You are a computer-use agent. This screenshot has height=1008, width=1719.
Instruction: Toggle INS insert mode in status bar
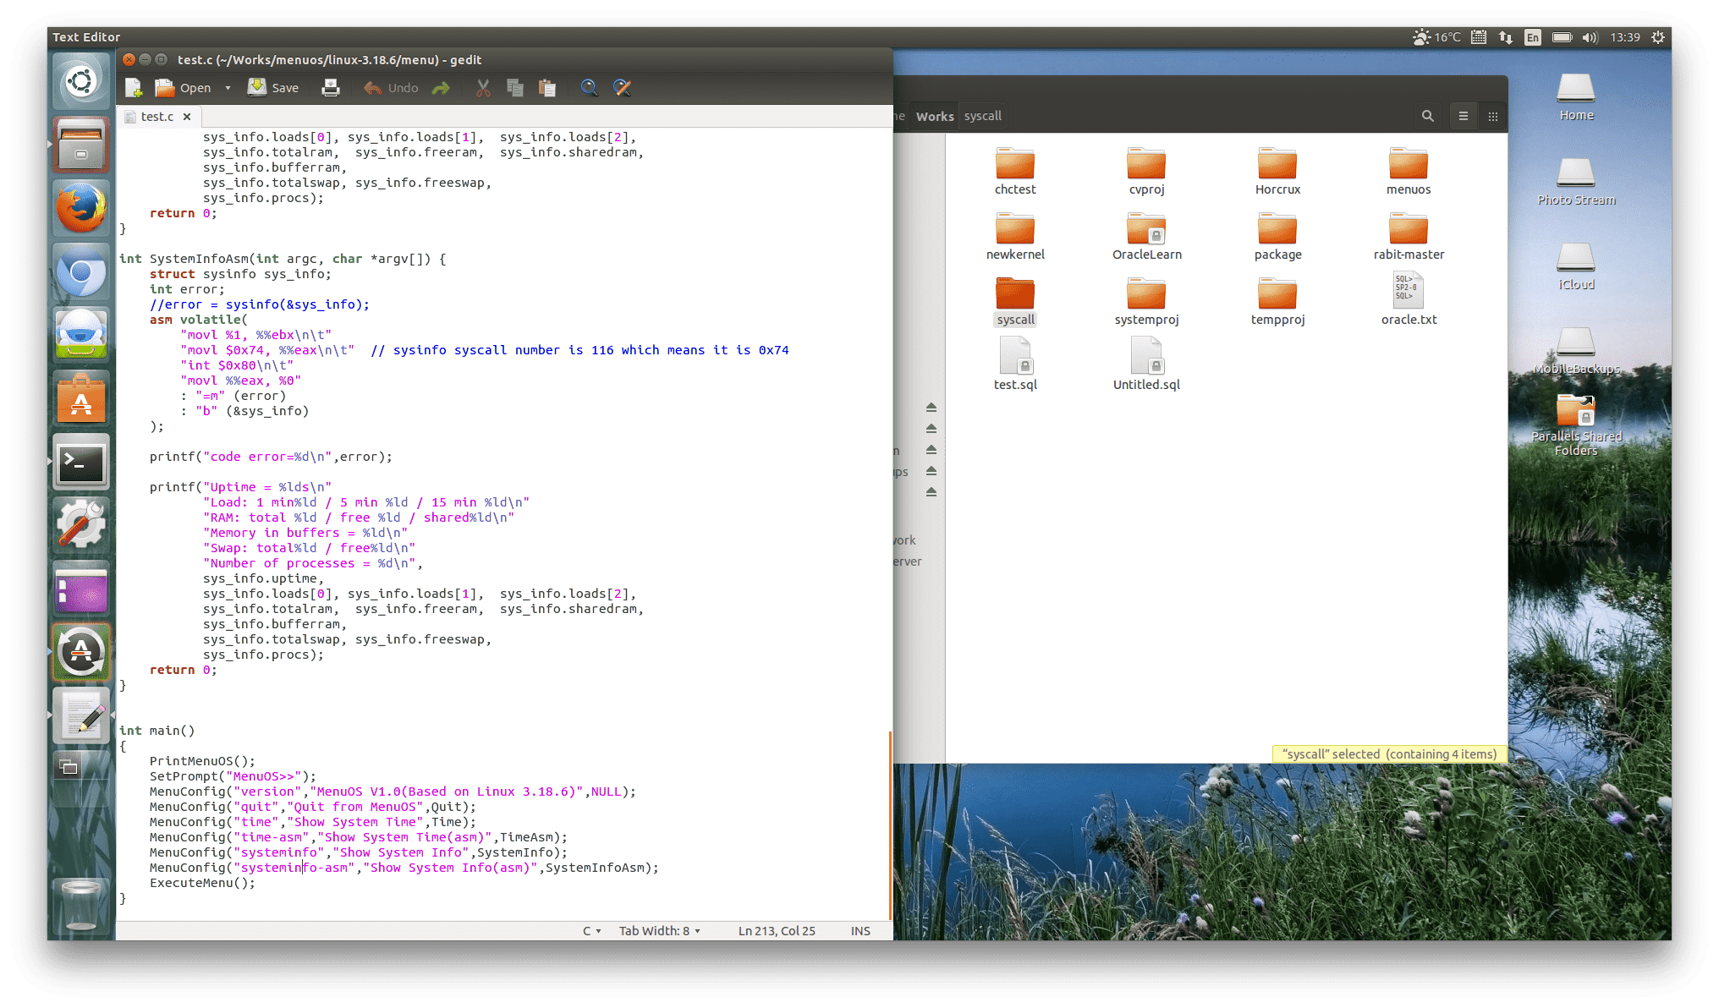pos(860,931)
